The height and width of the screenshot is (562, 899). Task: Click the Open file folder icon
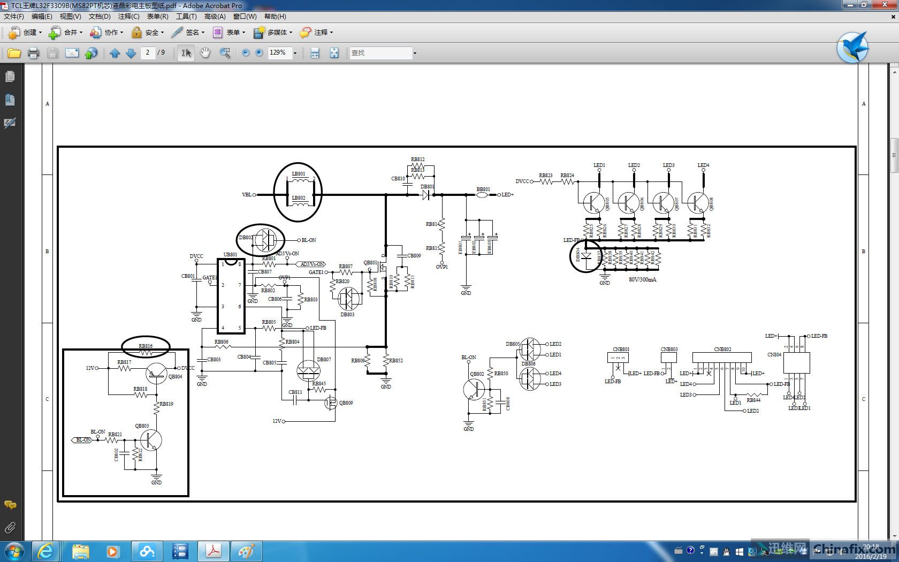coord(14,53)
